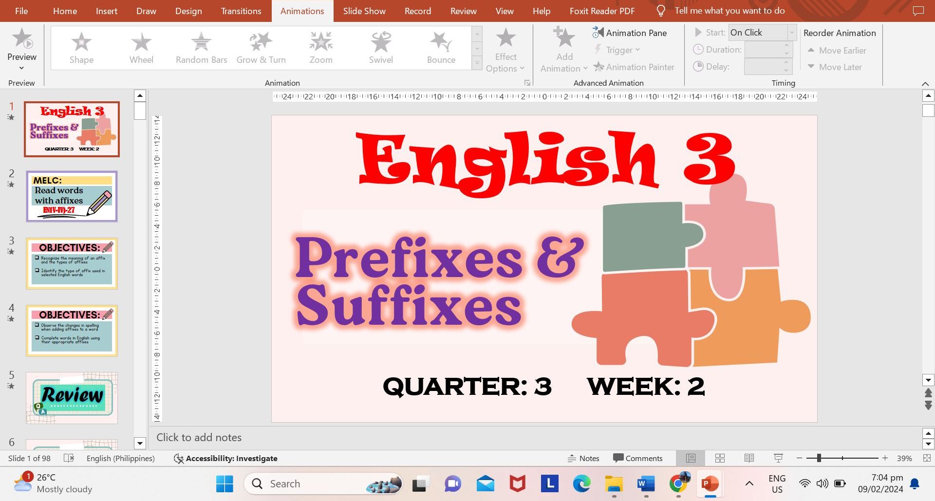
Task: Apply the Grow & Turn animation
Action: [x=261, y=48]
